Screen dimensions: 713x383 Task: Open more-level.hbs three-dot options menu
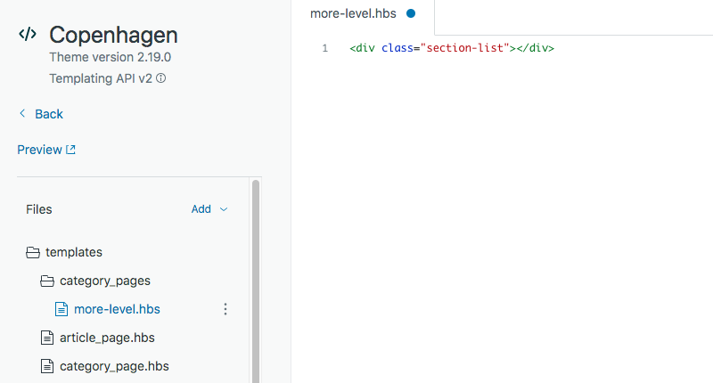(225, 309)
